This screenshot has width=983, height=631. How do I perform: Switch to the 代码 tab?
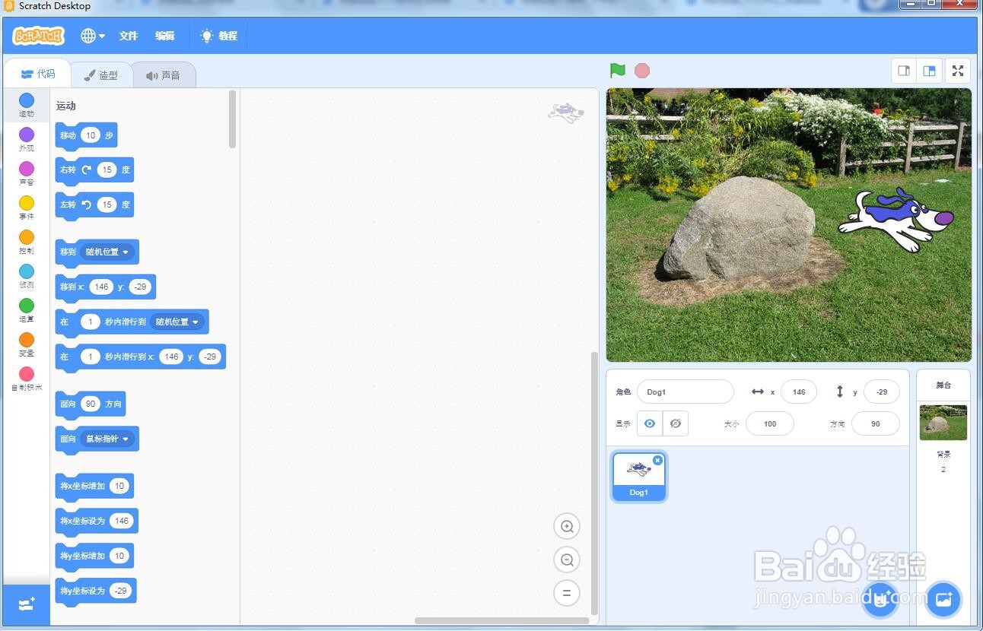pyautogui.click(x=37, y=74)
